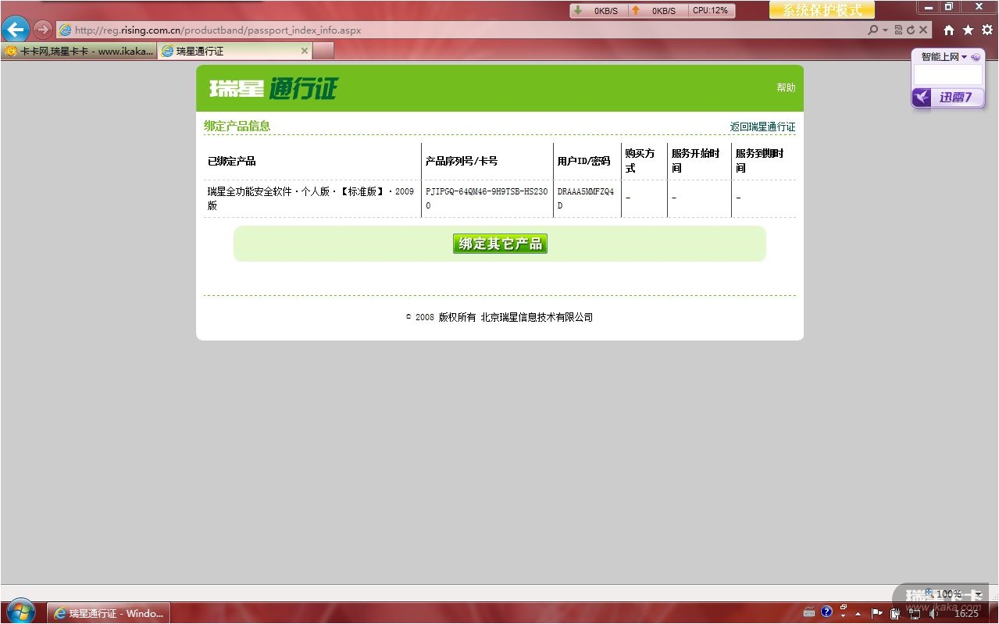999x624 pixels.
Task: Click the Xunlei bird logo icon
Action: (922, 98)
